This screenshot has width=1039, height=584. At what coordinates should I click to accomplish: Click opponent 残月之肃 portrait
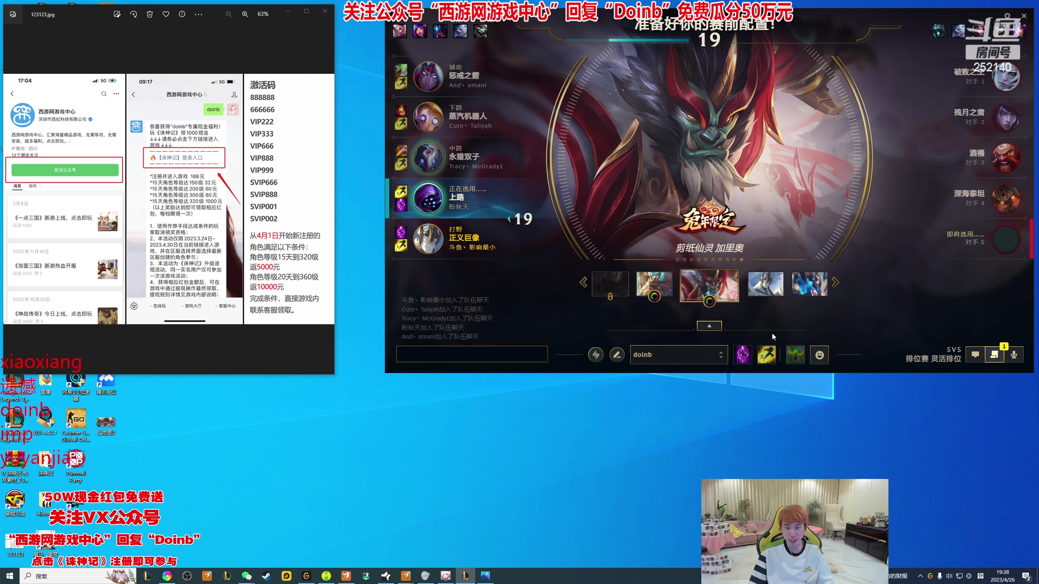click(x=1006, y=117)
